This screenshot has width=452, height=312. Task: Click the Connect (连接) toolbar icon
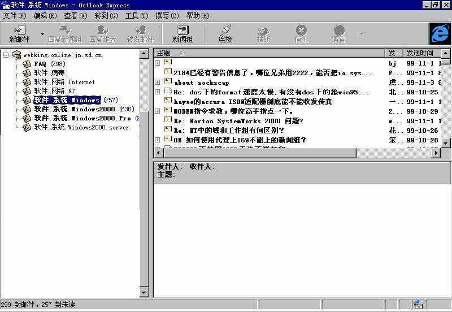tap(225, 30)
